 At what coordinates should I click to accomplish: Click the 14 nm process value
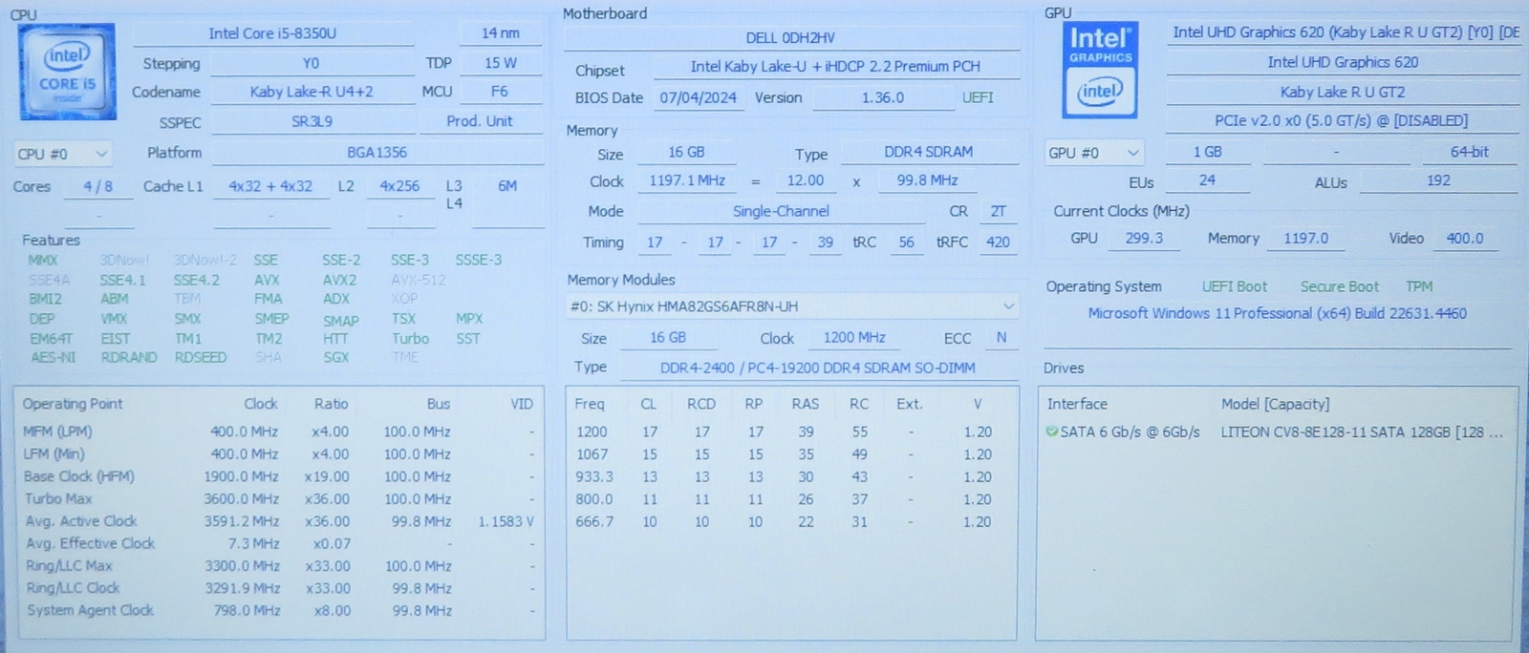pos(501,33)
